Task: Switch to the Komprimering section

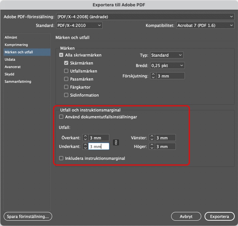Action: 16,45
